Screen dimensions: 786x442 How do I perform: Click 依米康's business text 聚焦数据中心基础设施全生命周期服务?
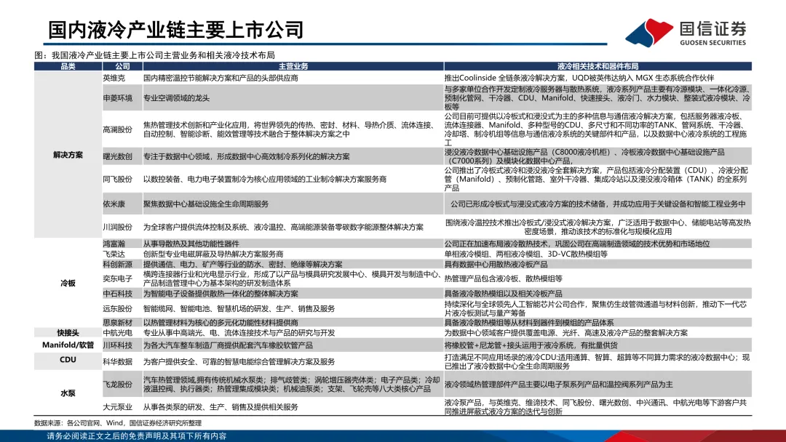coord(206,204)
